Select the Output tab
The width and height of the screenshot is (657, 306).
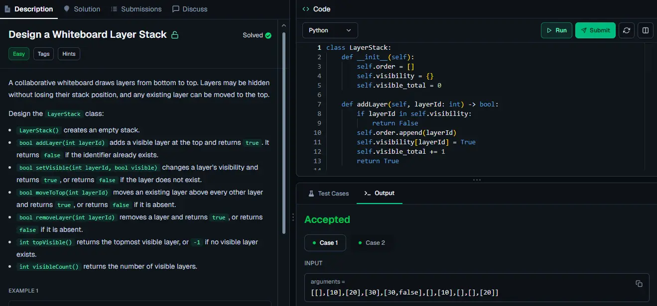(x=379, y=193)
